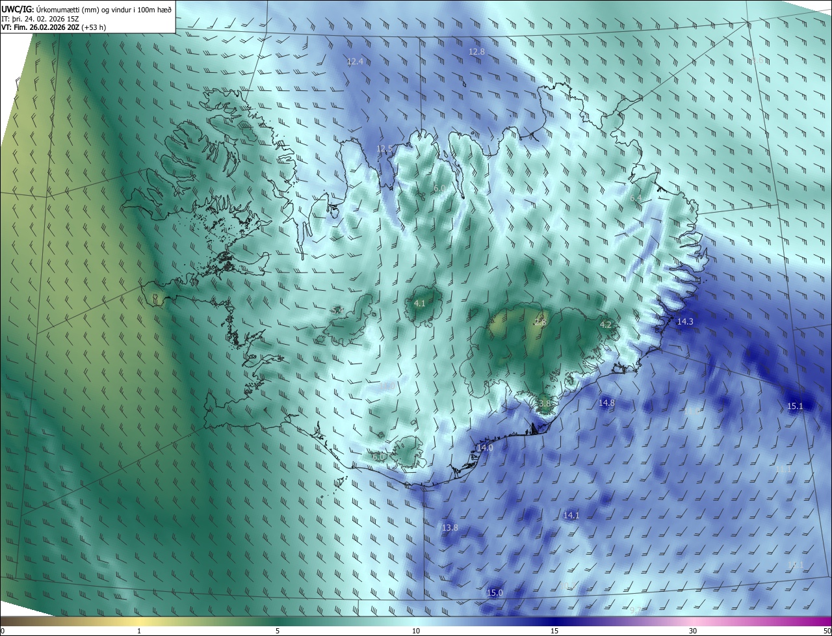832x636 pixels.
Task: Click the 12.5 value label on the map
Action: (x=385, y=149)
